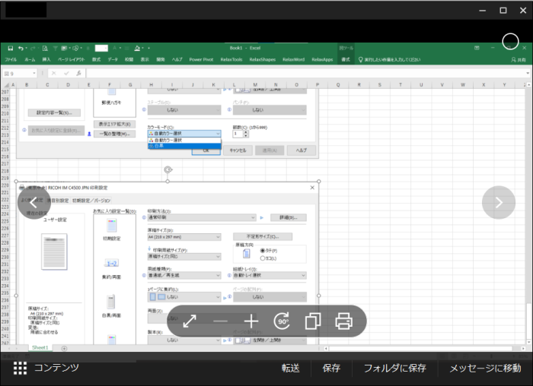Click the lightbulb tell-me search box

click(390, 60)
